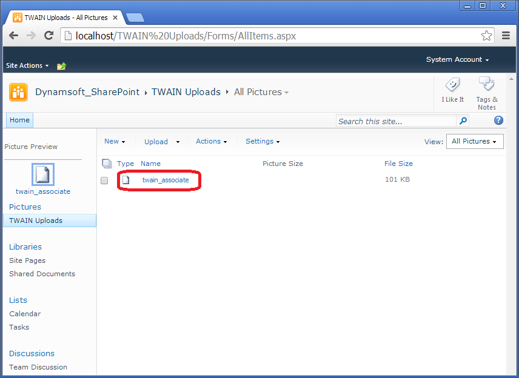Screen dimensions: 519x378
Task: Go to Shared Documents library
Action: 42,274
